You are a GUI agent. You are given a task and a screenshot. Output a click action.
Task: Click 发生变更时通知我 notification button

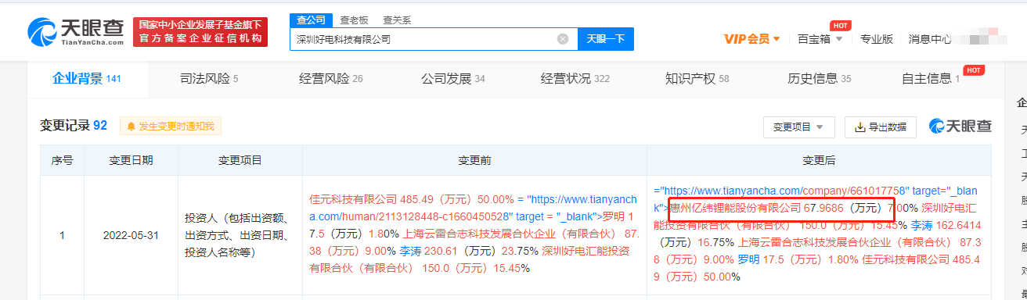point(171,126)
